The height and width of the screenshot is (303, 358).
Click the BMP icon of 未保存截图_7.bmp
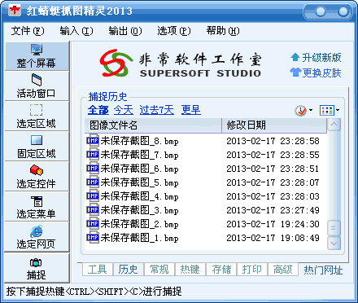point(93,155)
